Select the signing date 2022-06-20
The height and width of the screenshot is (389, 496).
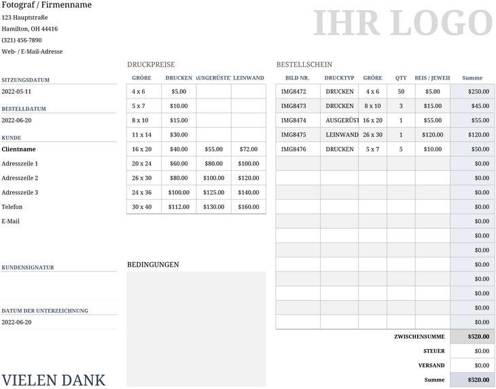pos(16,322)
